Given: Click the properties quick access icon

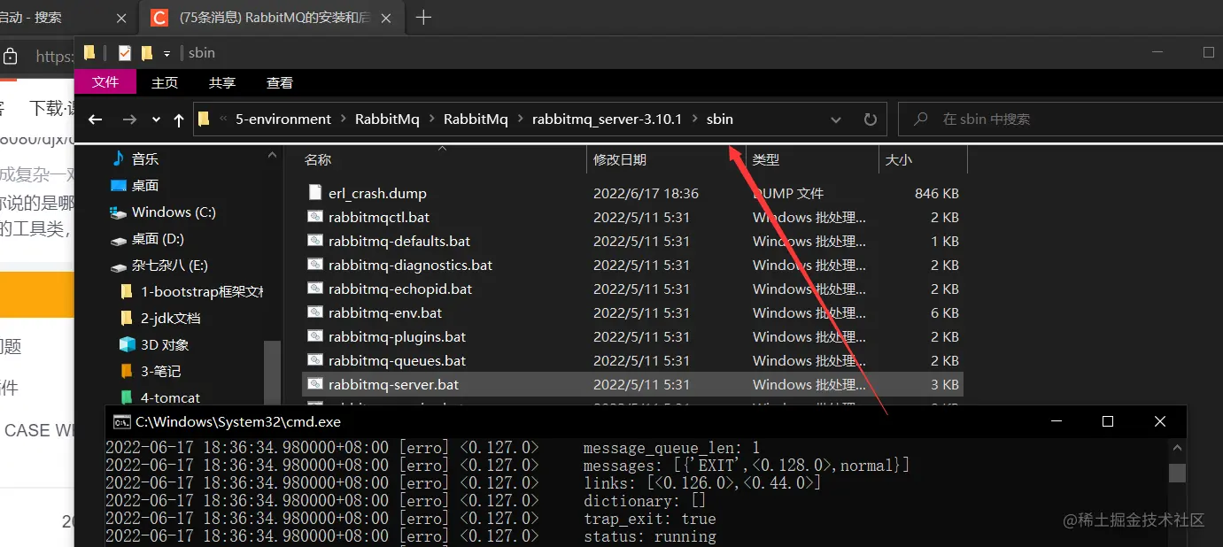Looking at the screenshot, I should [125, 53].
